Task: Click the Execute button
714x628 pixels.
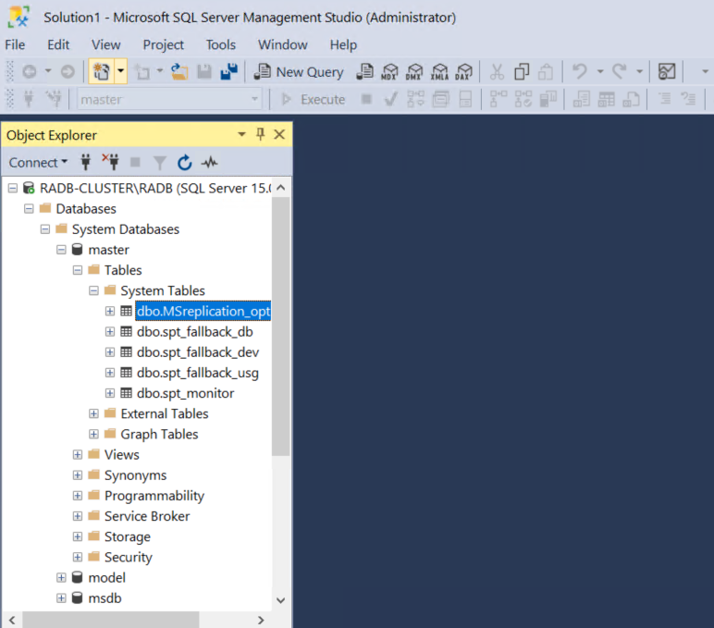Action: point(314,99)
